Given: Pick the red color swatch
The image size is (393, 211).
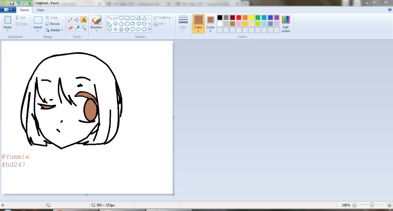Looking at the screenshot, I should coord(239,18).
